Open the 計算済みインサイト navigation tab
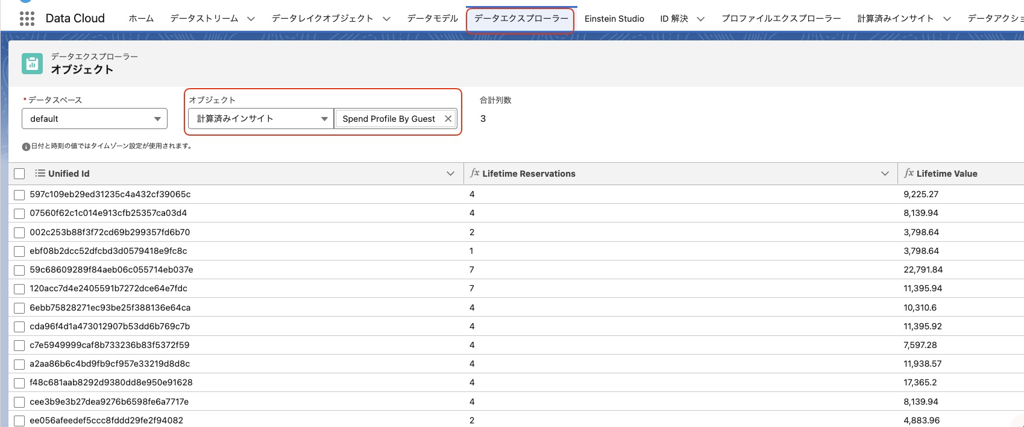Viewport: 1024px width, 427px height. [x=896, y=19]
